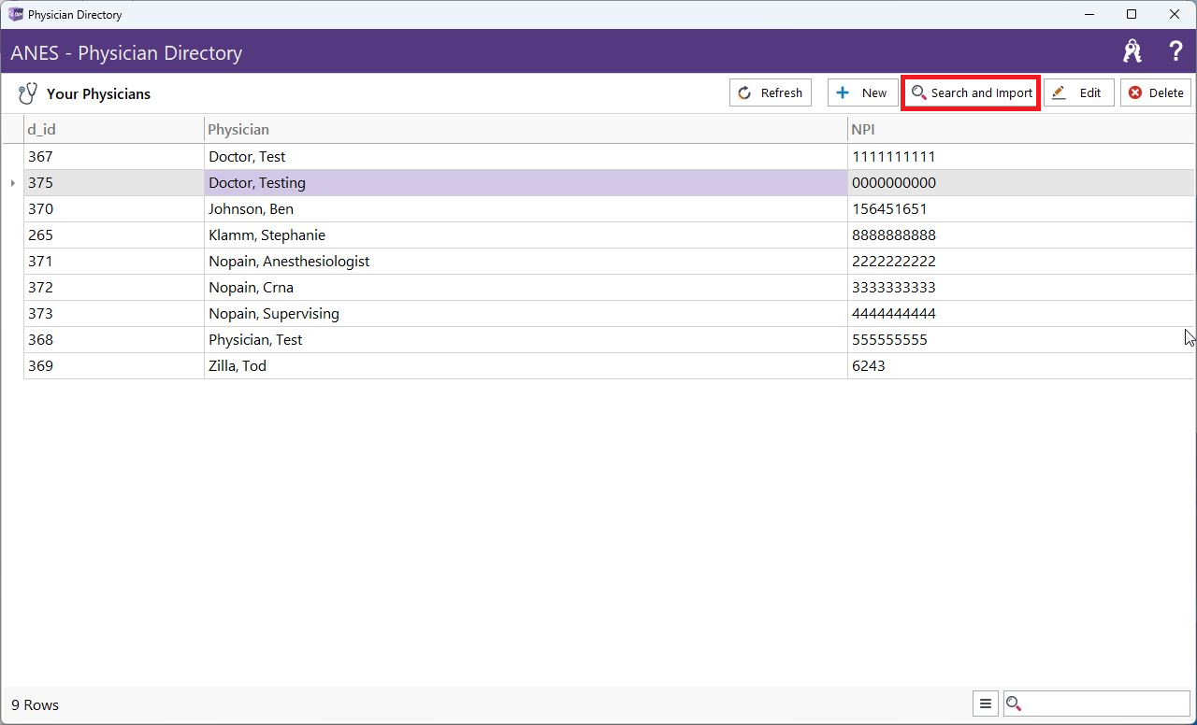Click d_id cell 369
The height and width of the screenshot is (725, 1197).
(113, 365)
